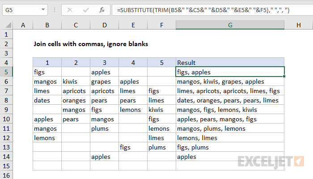Open the Insert Function fx button
The width and height of the screenshot is (313, 179).
(102, 10)
